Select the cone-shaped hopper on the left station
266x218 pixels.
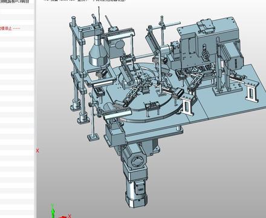pos(99,52)
